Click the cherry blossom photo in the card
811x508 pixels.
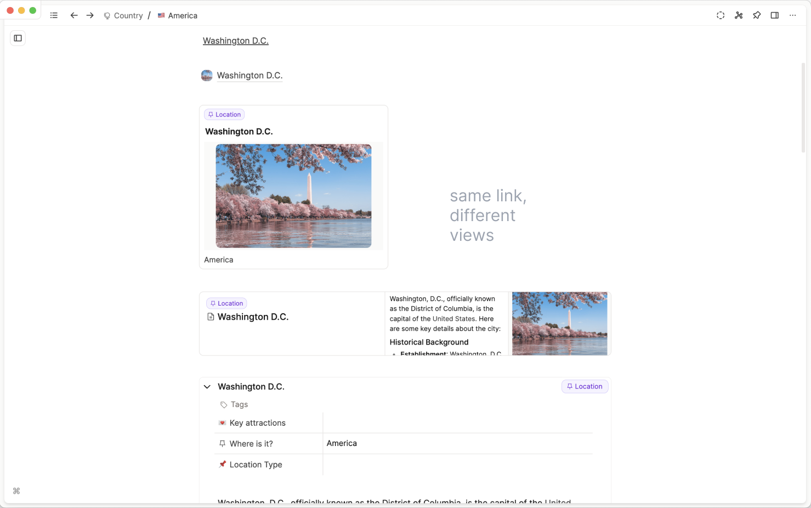(x=293, y=196)
